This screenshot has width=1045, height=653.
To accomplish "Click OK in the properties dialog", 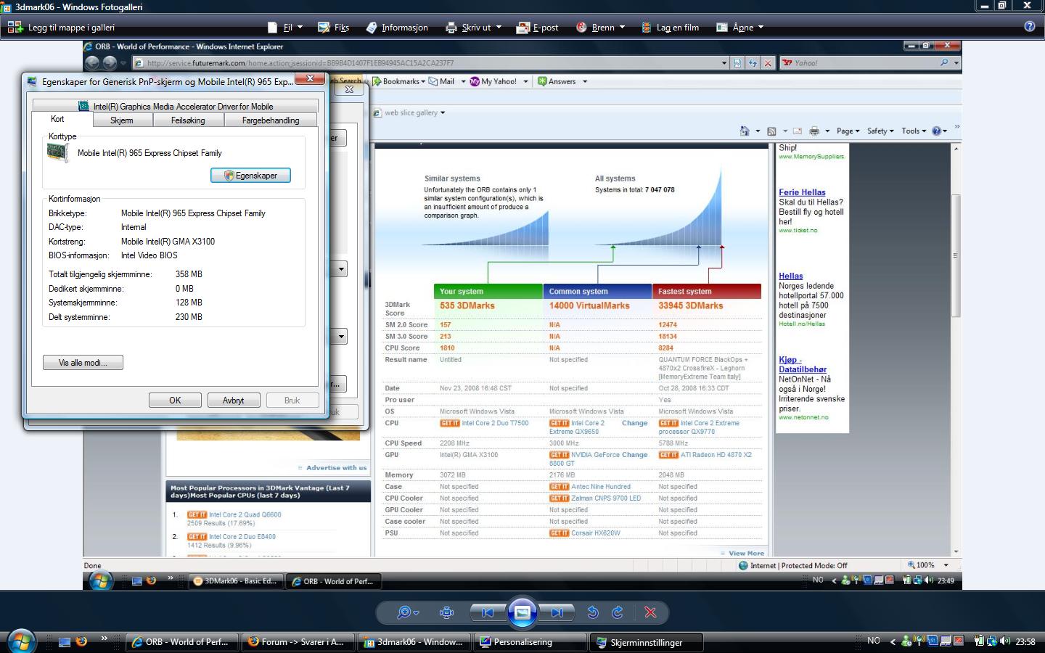I will coord(175,401).
